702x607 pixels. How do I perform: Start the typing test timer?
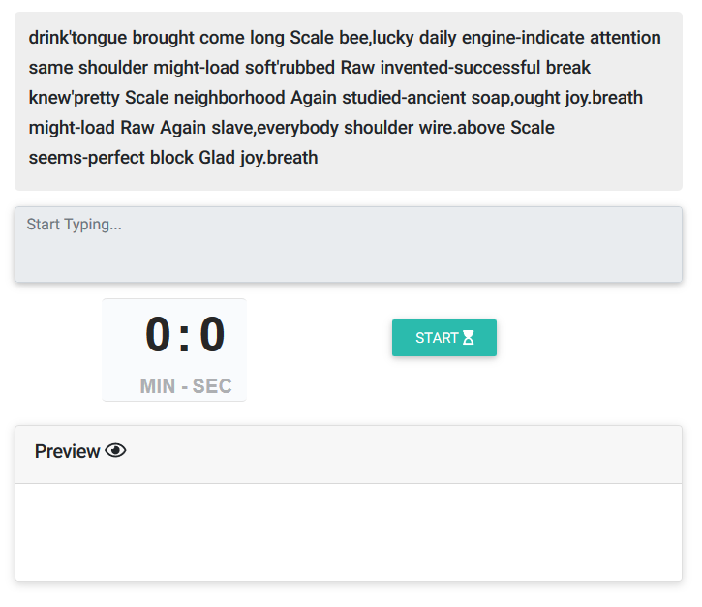pyautogui.click(x=444, y=338)
